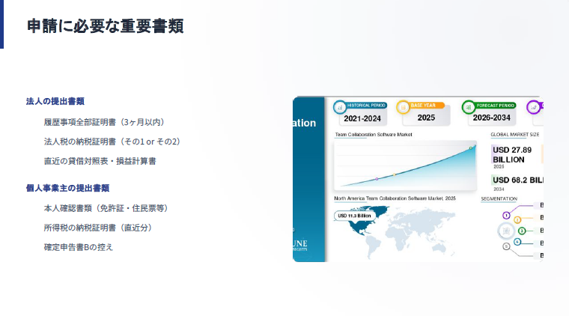This screenshot has height=316, width=569.
Task: Click the yellow Base Year icon
Action: coord(403,107)
